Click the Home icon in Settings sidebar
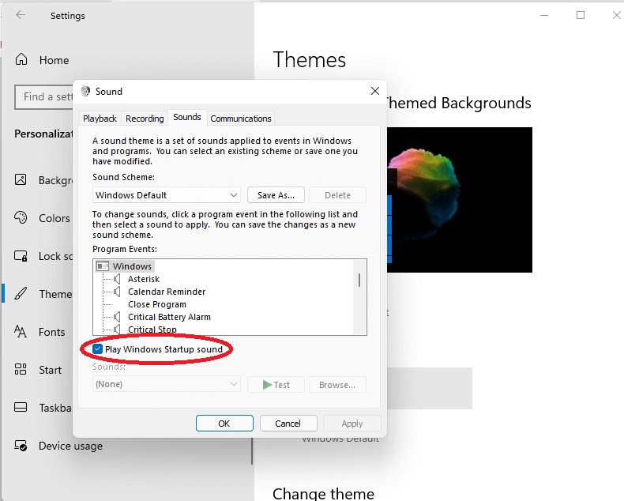The width and height of the screenshot is (624, 501). click(x=21, y=60)
